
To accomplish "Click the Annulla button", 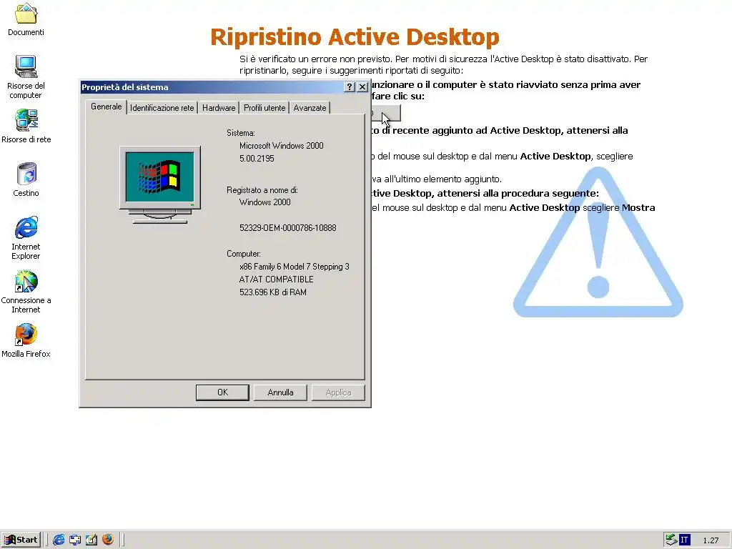I will [x=280, y=392].
